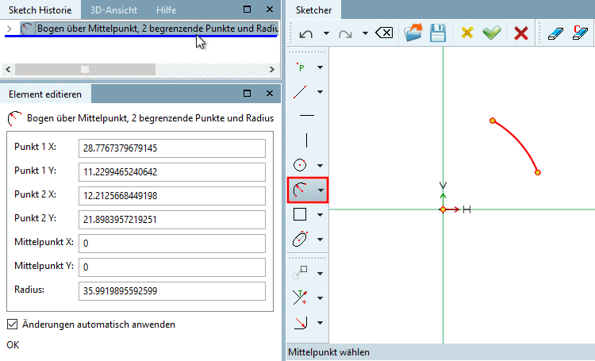595x361 pixels.
Task: Select the eraser with C icon
Action: click(x=580, y=33)
